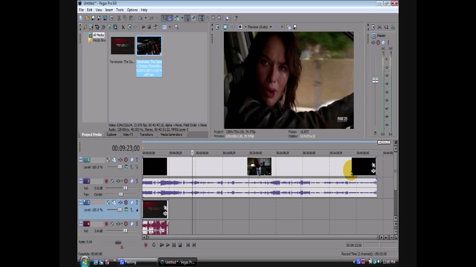Click the What's This help icon
The image size is (476, 267).
[x=235, y=18]
